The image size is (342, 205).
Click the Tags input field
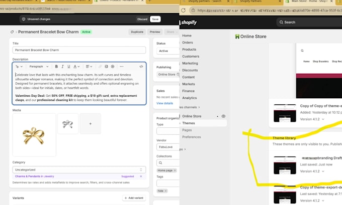168,183
